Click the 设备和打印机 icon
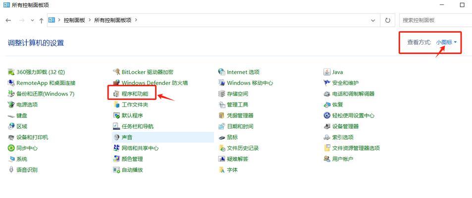The height and width of the screenshot is (198, 472). (x=11, y=137)
